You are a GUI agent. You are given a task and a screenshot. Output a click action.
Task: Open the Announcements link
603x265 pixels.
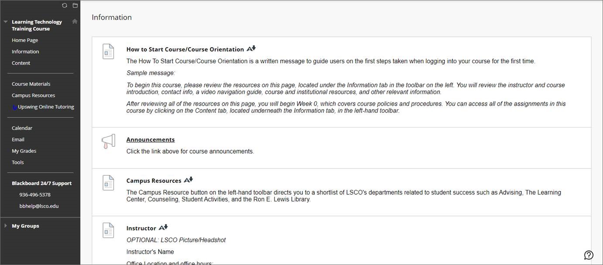click(151, 140)
